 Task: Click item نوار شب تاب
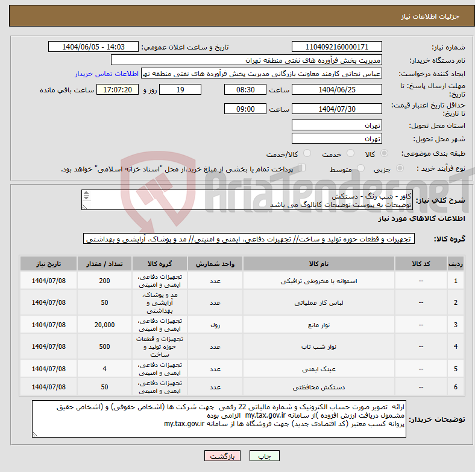(319, 346)
